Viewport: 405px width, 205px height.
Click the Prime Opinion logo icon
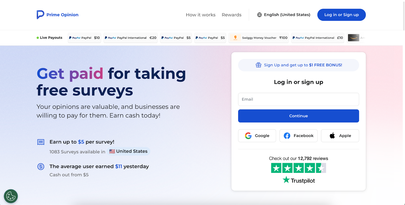tap(40, 15)
